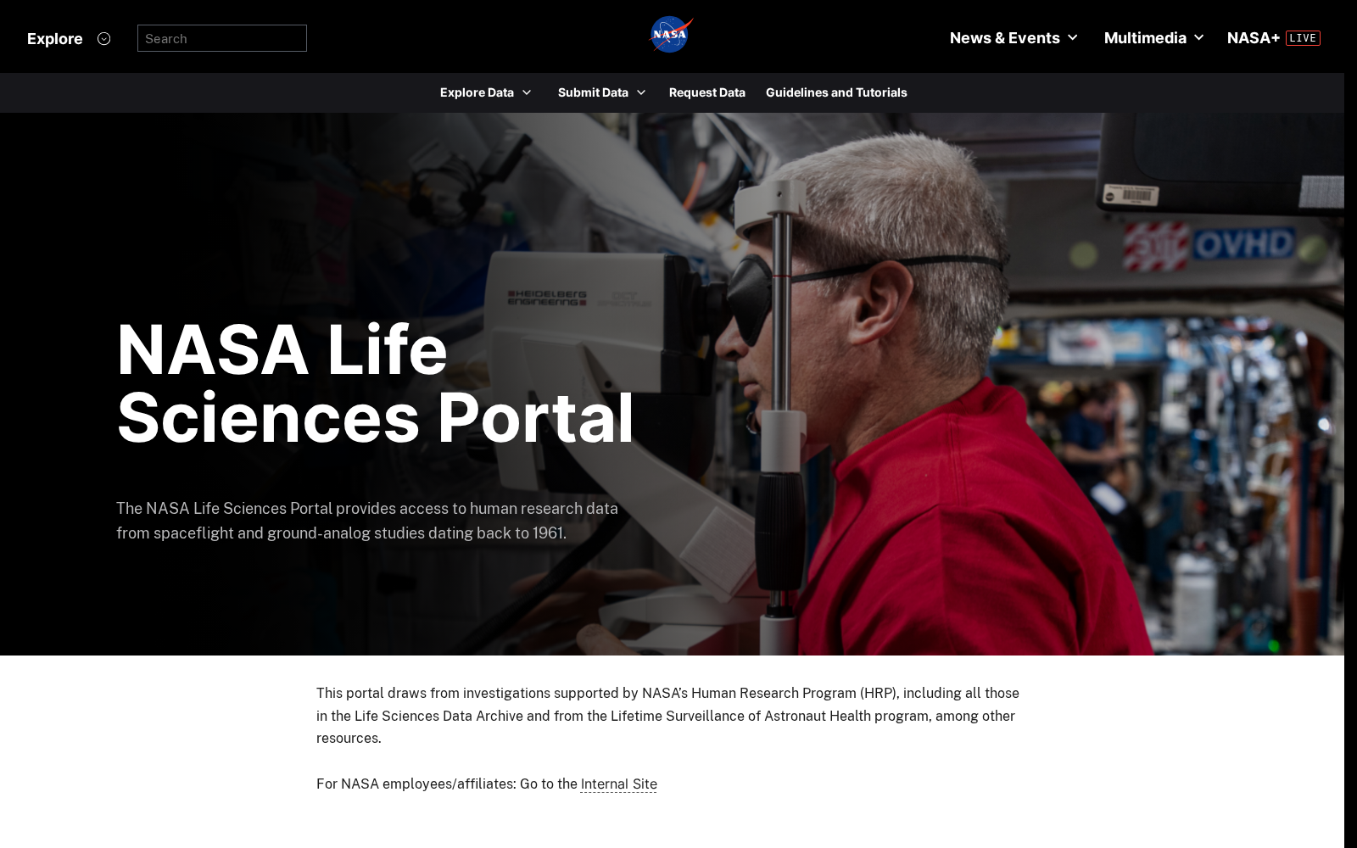Go to NASA+ link

pyautogui.click(x=1253, y=38)
